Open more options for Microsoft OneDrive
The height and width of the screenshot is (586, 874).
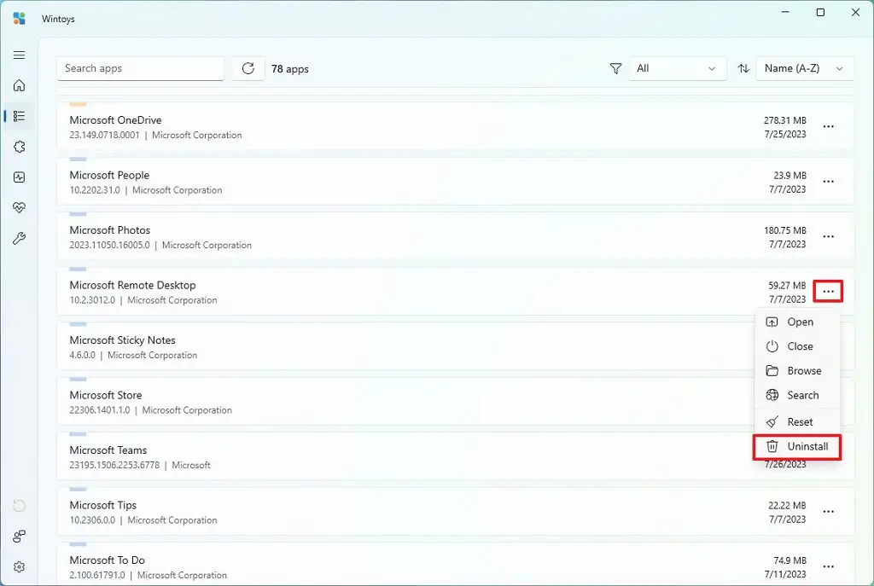click(x=828, y=126)
